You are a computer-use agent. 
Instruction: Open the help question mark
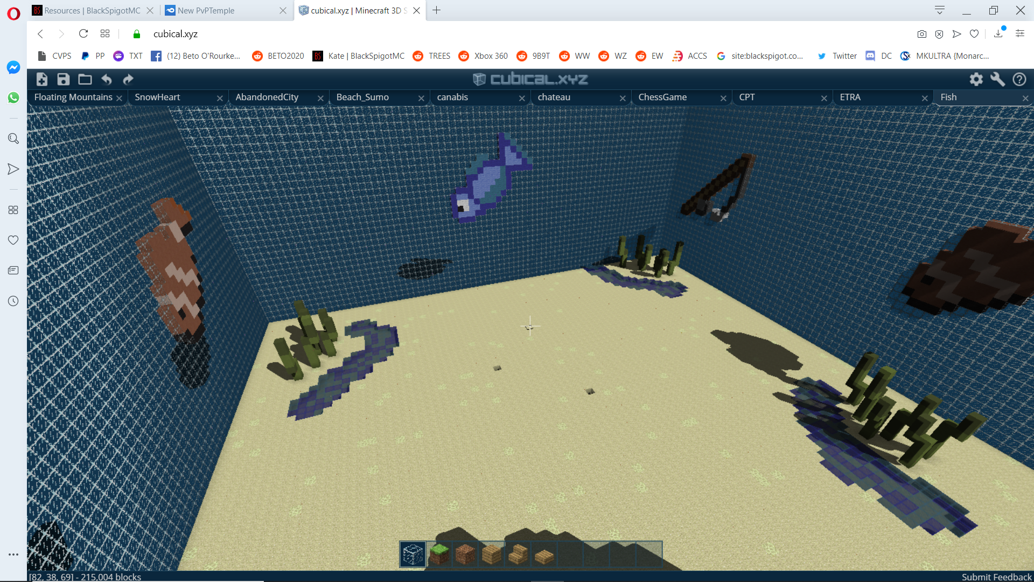tap(1019, 80)
